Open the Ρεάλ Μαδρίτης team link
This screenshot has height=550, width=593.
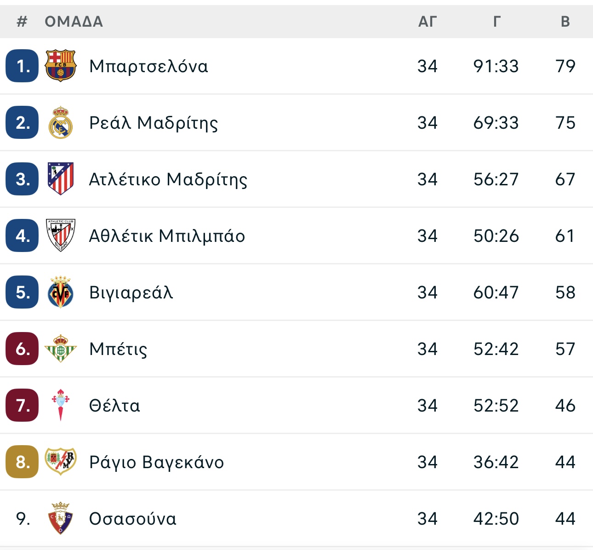point(154,123)
